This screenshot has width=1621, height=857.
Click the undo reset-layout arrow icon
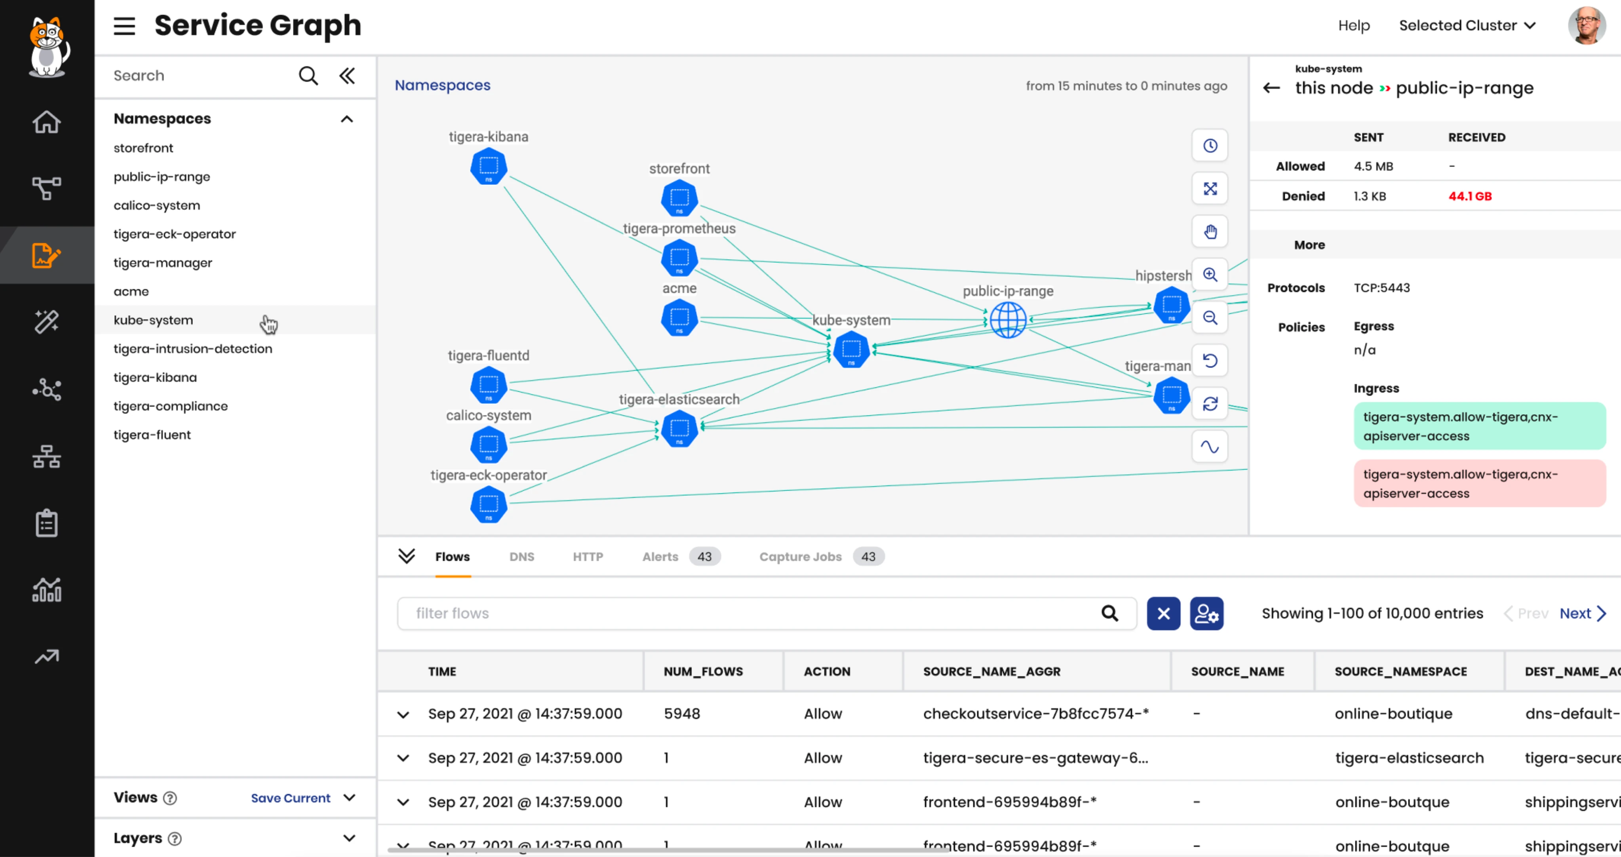coord(1210,360)
